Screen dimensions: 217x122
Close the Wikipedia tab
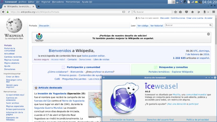tap(33, 6)
